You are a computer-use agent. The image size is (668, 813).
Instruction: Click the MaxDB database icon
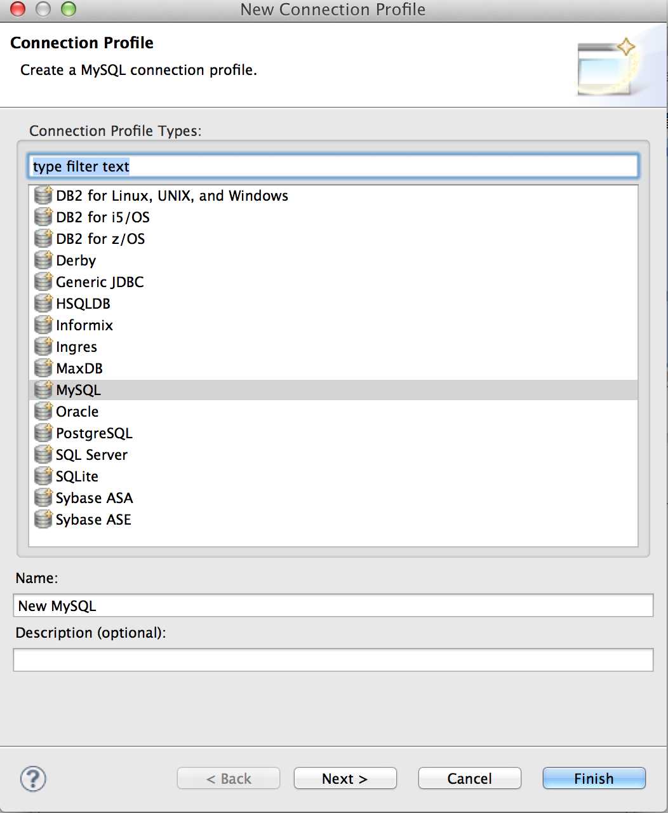43,368
